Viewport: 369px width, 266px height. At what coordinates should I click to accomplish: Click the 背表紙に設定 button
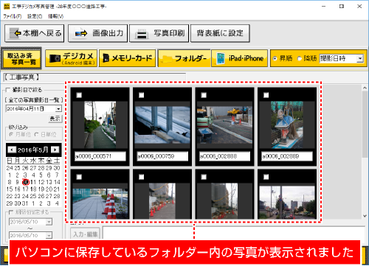coord(220,33)
